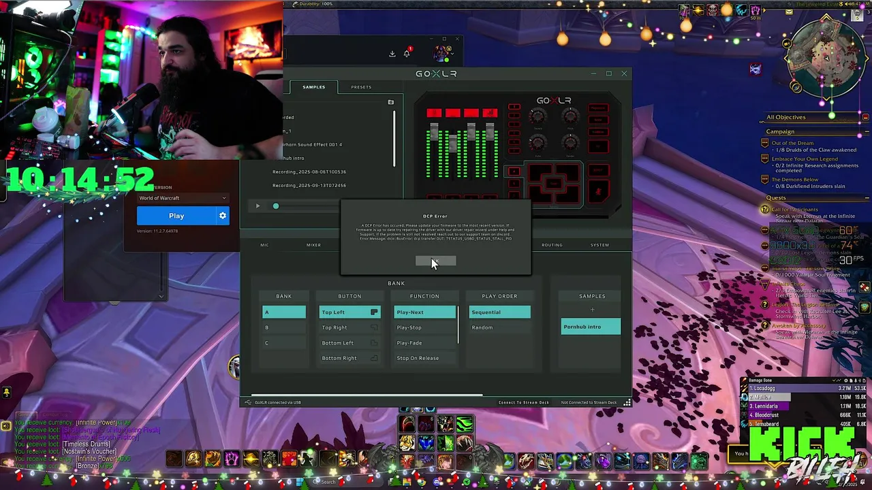The width and height of the screenshot is (872, 490).
Task: Open Battle.net game settings gear
Action: pos(222,216)
